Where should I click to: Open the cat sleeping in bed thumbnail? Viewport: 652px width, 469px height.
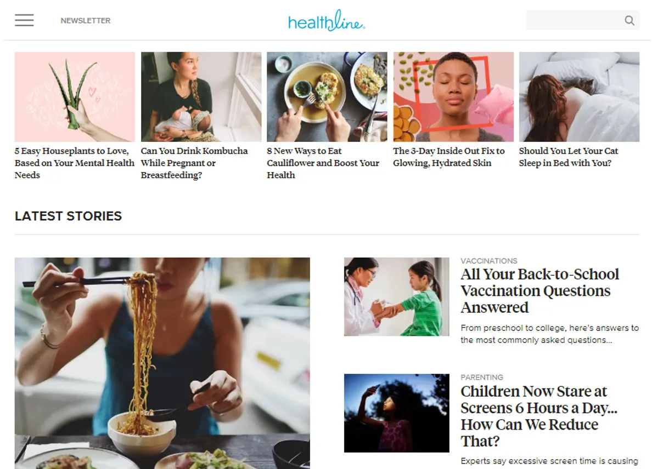579,97
